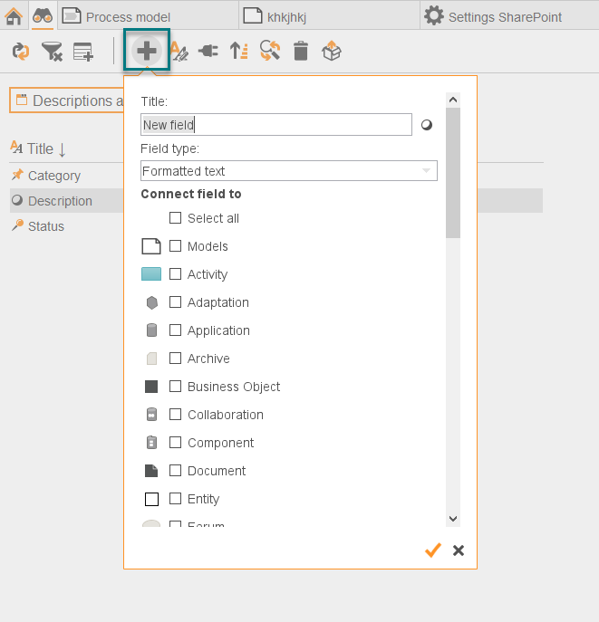599x622 pixels.
Task: Open the binoculars explore tab
Action: click(43, 16)
